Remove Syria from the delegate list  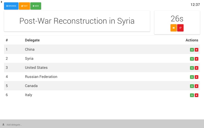(x=196, y=59)
